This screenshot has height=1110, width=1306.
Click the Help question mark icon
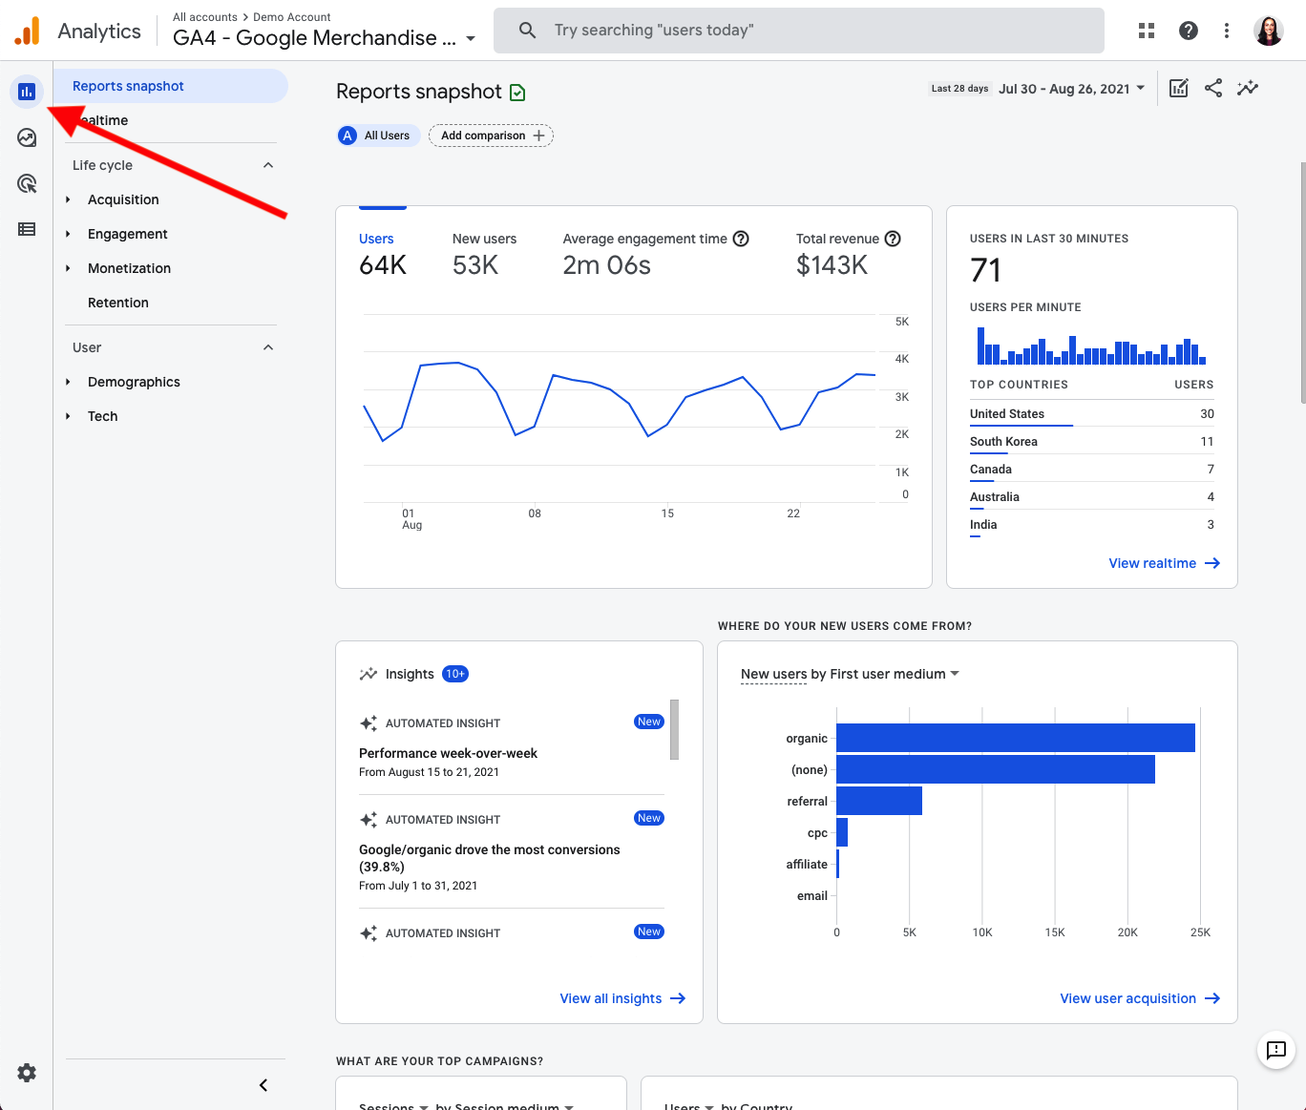1189,31
